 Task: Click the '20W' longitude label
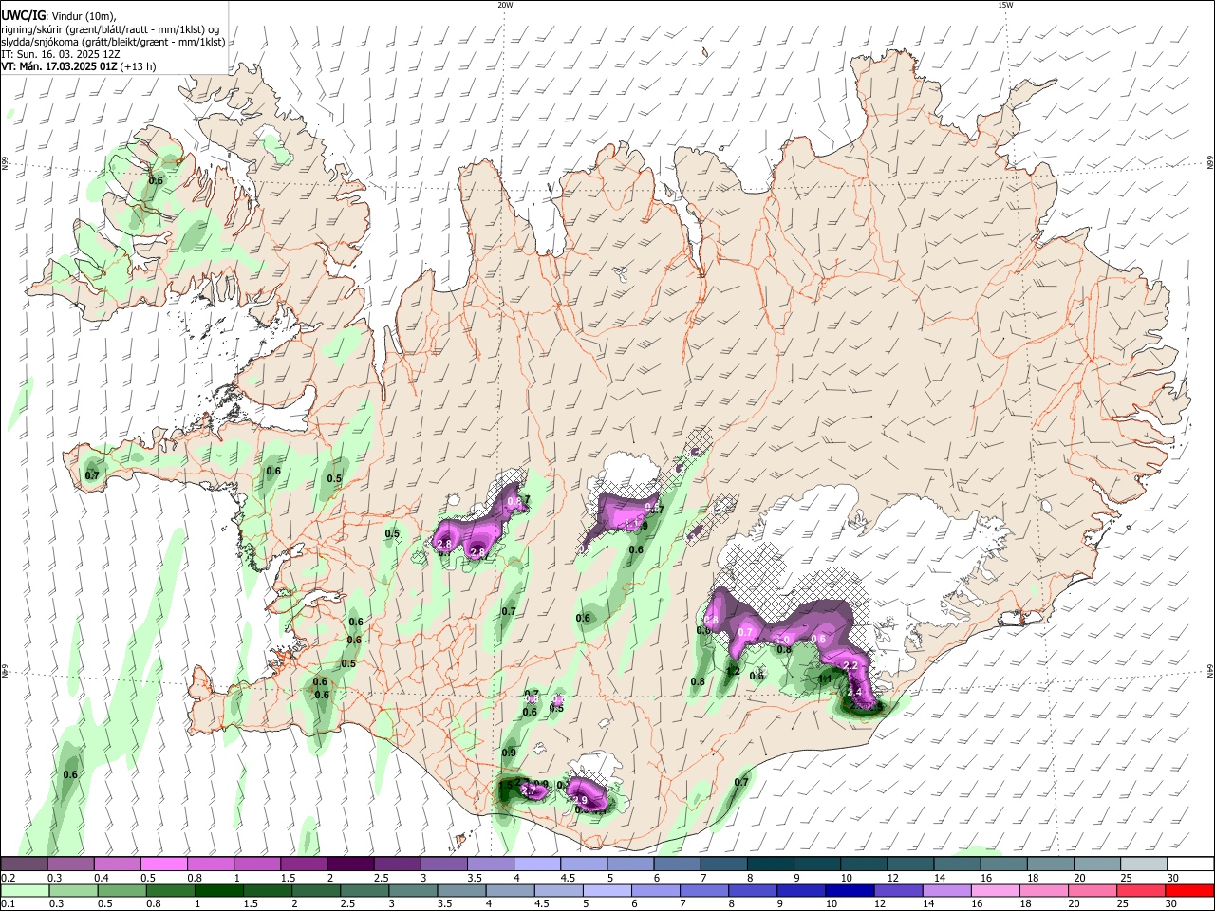(x=505, y=5)
